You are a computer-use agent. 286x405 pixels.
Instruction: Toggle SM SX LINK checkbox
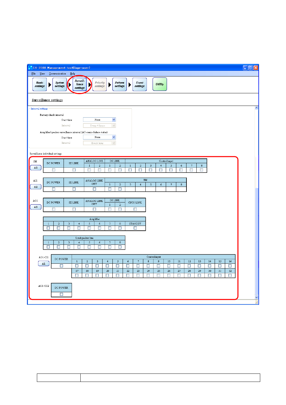click(x=74, y=170)
